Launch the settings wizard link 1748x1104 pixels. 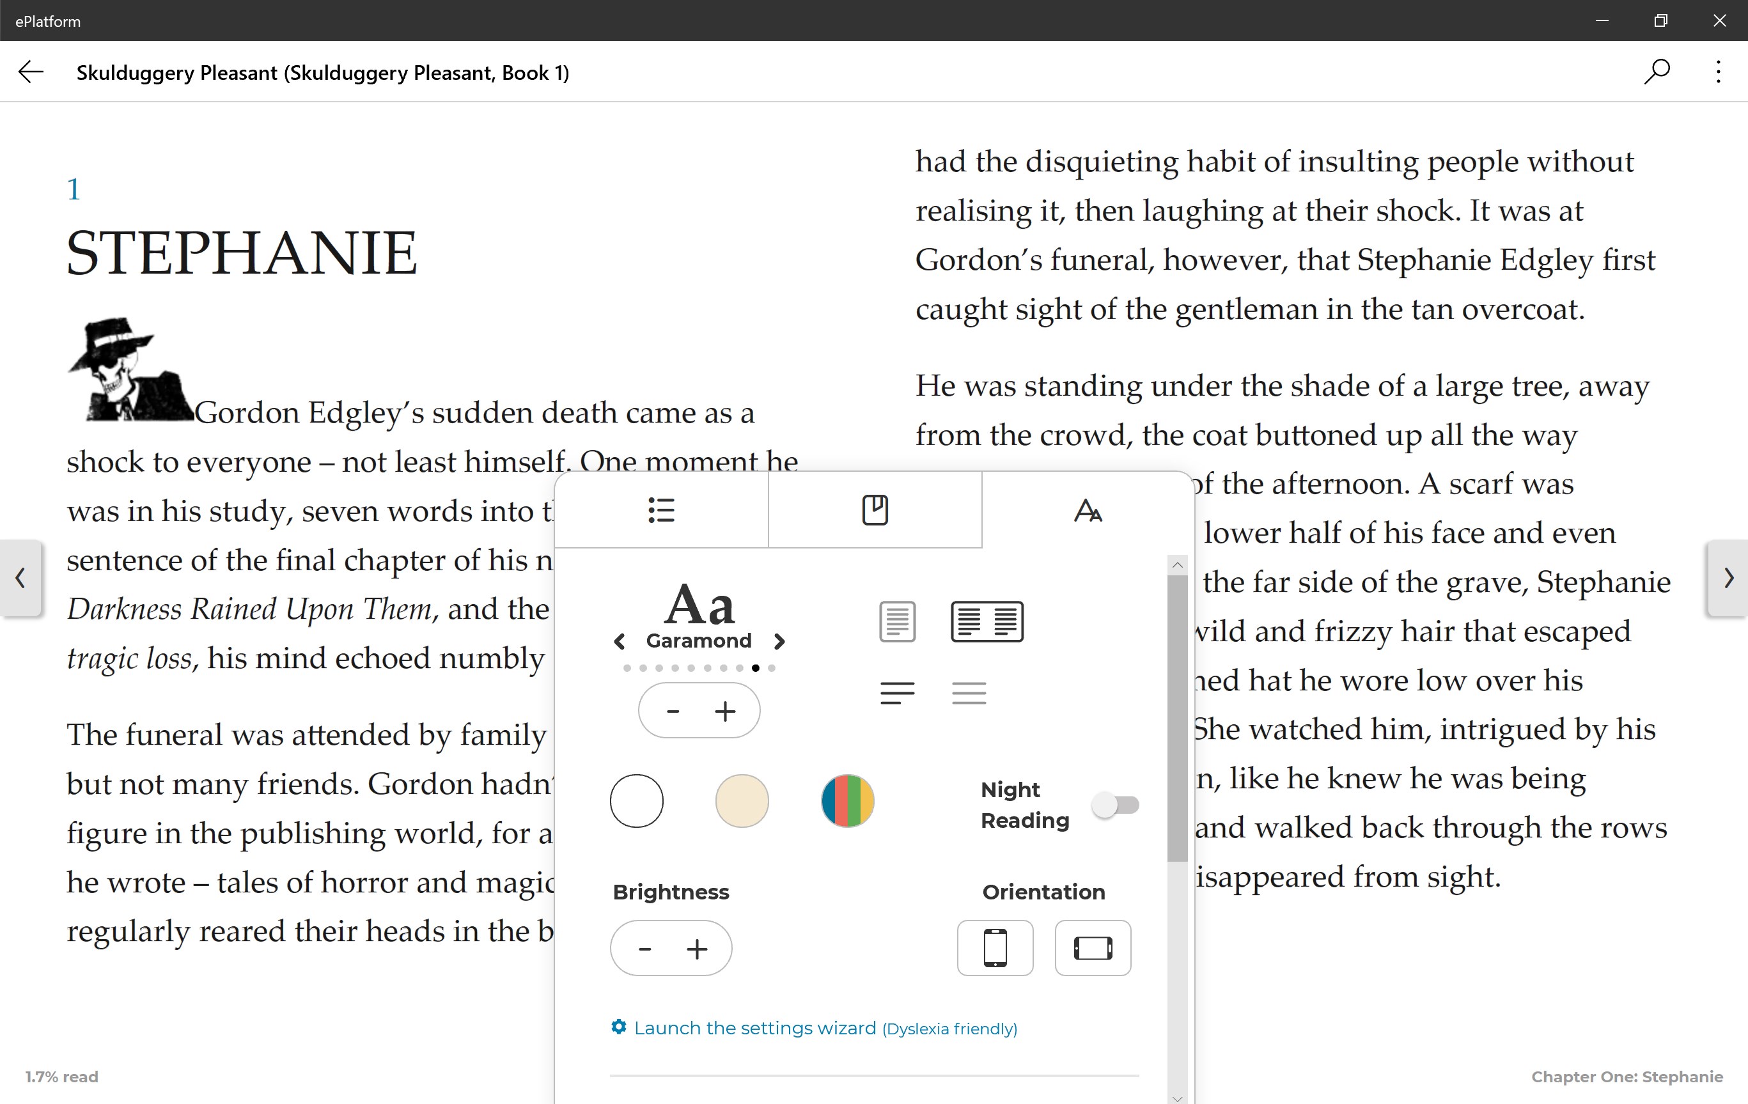pos(755,1028)
